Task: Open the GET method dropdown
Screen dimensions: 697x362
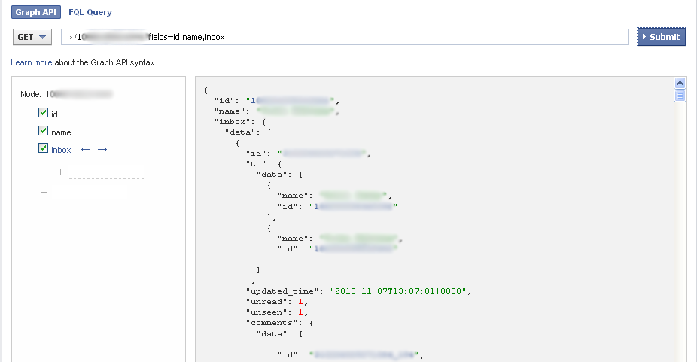Action: click(x=32, y=37)
